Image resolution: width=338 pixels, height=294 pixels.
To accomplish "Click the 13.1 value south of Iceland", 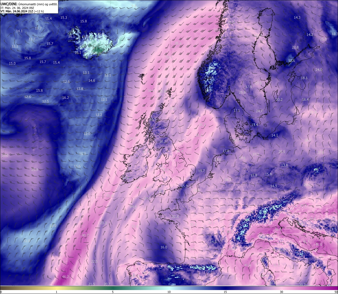I will (x=86, y=73).
